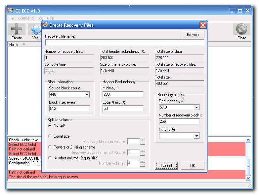Click the Create Recovery Files dialog title icon
Viewport: 259px width, 195px height.
(46, 25)
